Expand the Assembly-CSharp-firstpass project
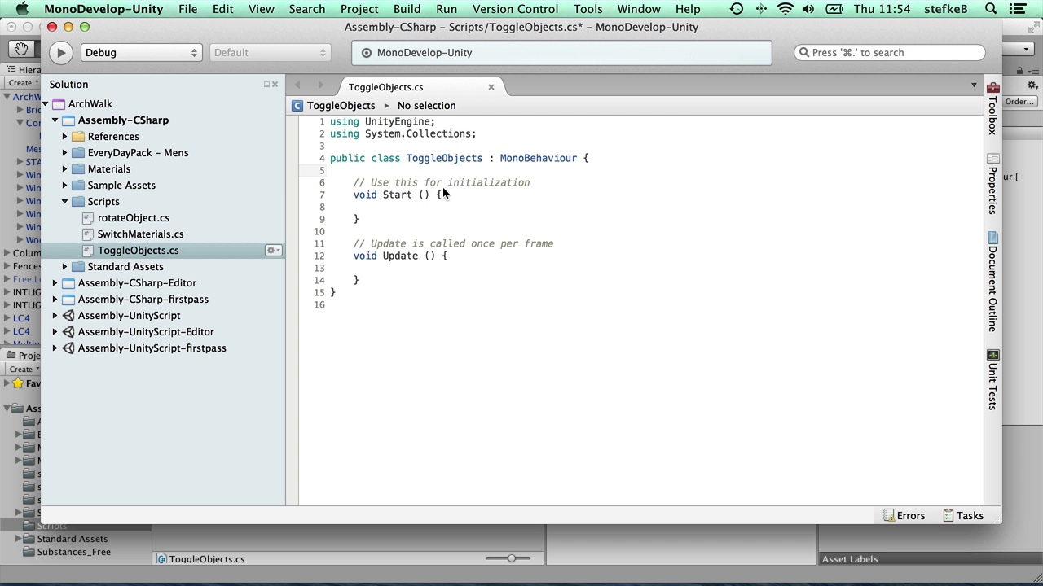The image size is (1043, 586). (x=55, y=300)
